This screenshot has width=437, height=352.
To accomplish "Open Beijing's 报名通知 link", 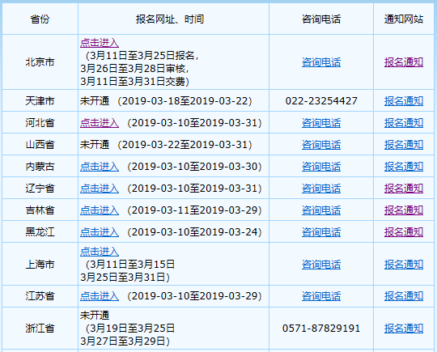I will (x=404, y=62).
